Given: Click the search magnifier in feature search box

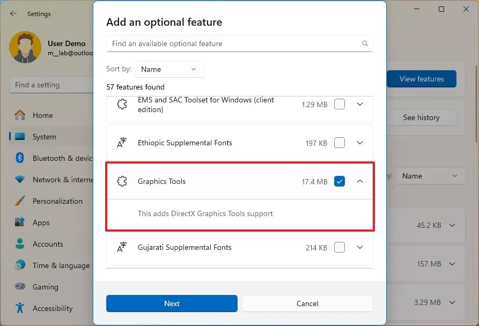Looking at the screenshot, I should 365,43.
